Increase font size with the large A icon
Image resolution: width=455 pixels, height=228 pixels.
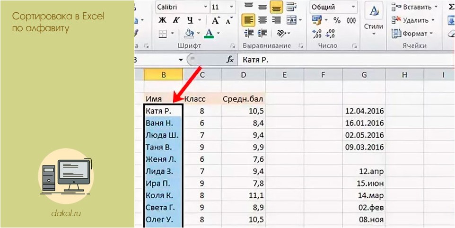click(x=216, y=20)
